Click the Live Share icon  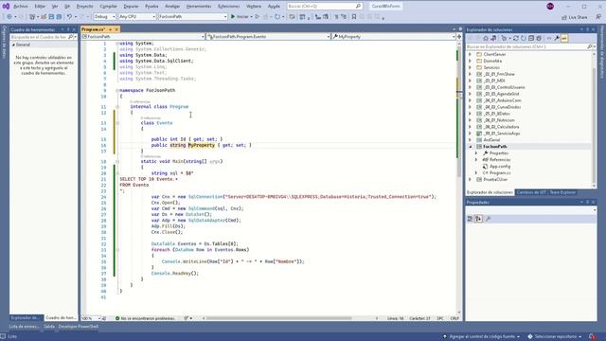tap(564, 17)
